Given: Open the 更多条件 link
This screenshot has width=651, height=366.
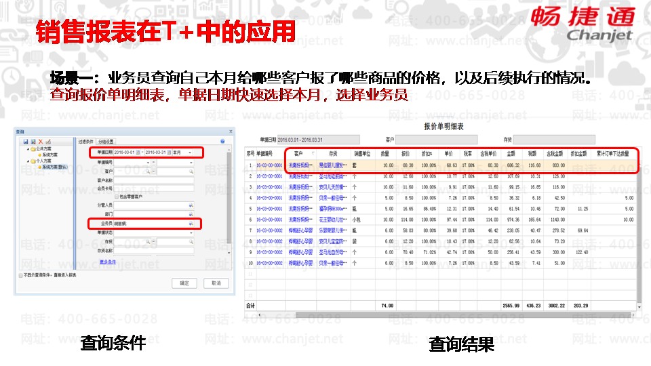Looking at the screenshot, I should 108,262.
